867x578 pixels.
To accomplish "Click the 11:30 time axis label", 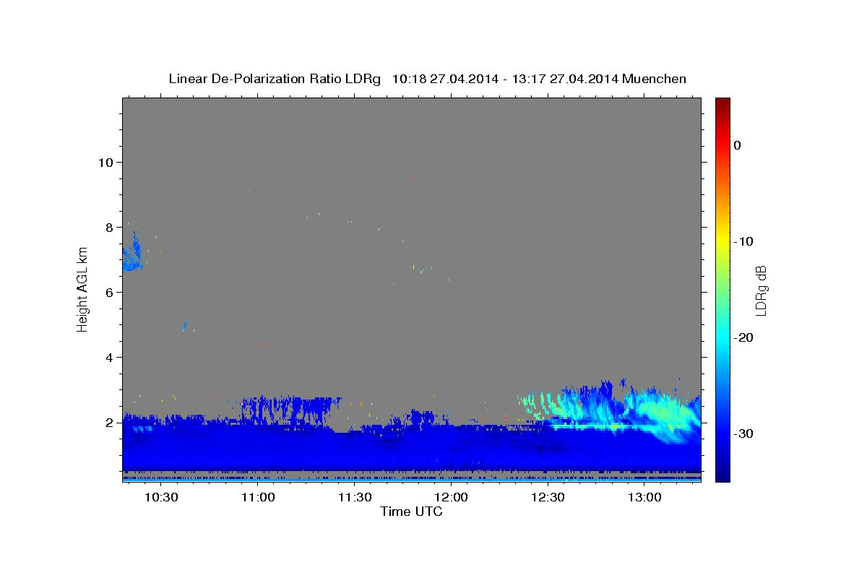I will point(355,498).
